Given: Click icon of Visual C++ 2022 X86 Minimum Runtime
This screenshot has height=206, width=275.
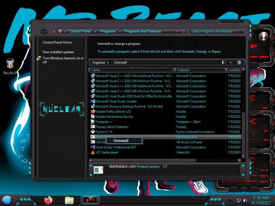Looking at the screenshot, I should click(93, 91).
